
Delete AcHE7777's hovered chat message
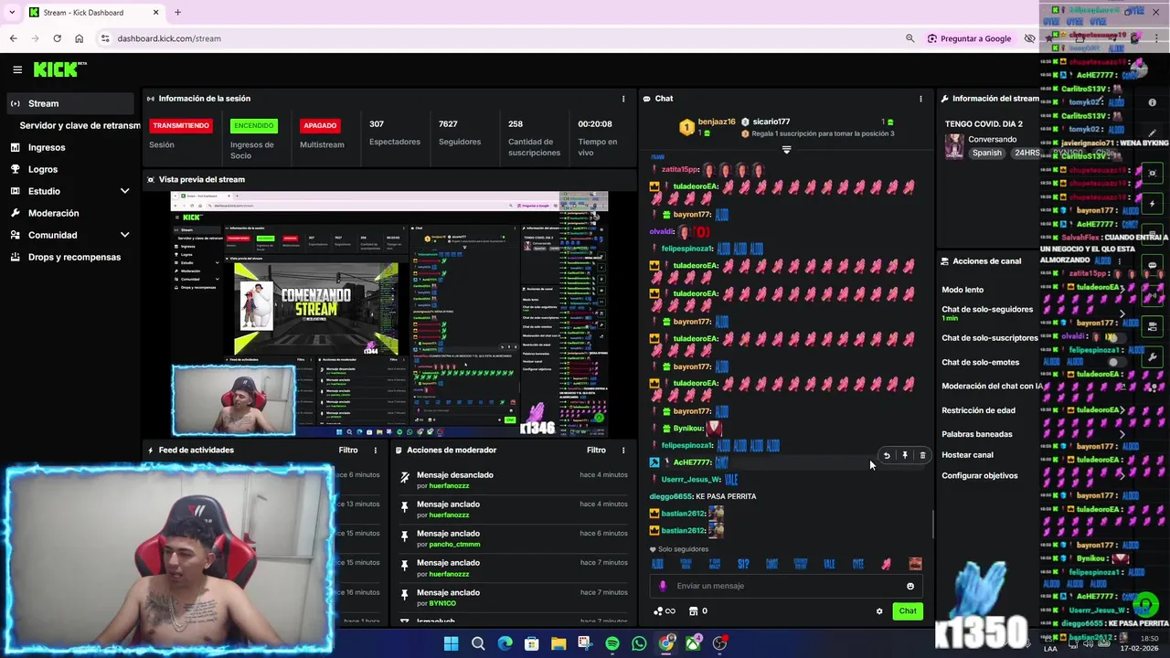coord(922,455)
